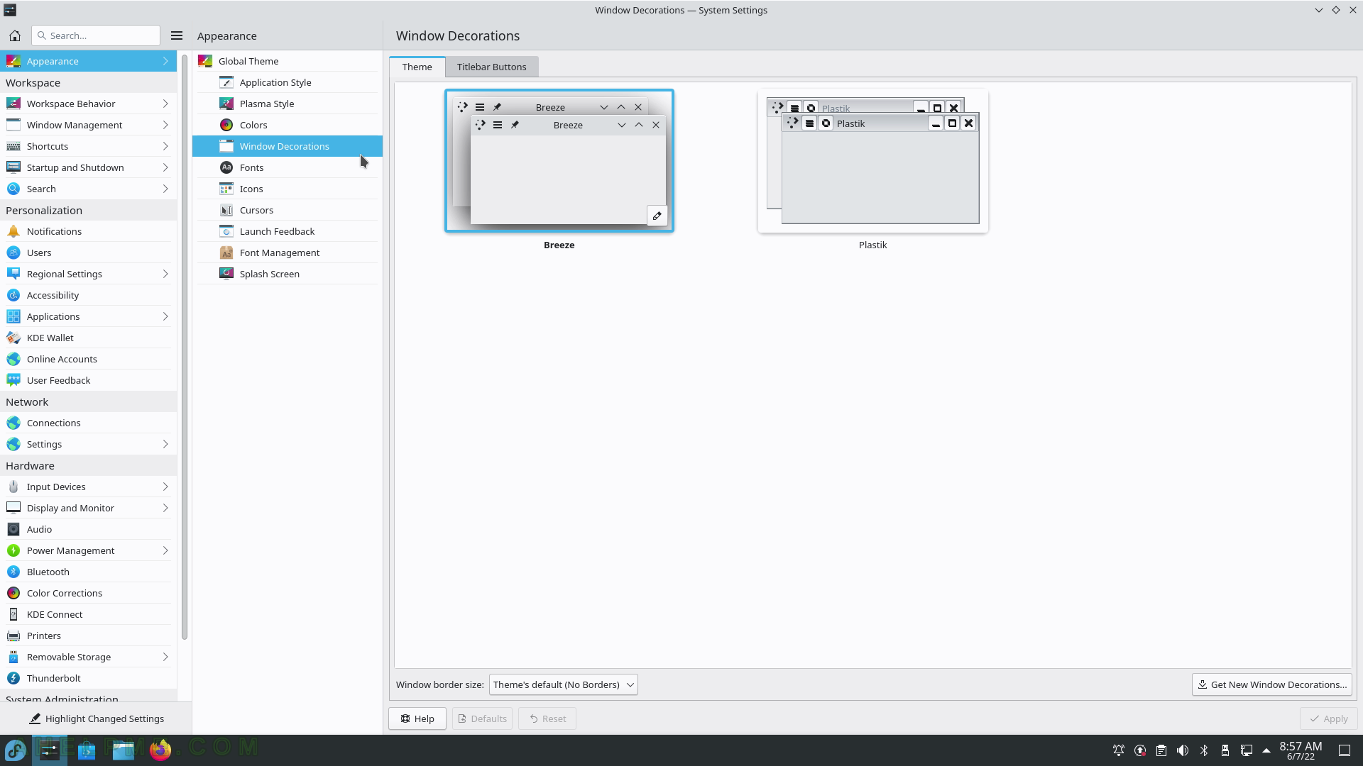Select the Breeze decoration theme thumbnail
The height and width of the screenshot is (766, 1363).
click(559, 161)
